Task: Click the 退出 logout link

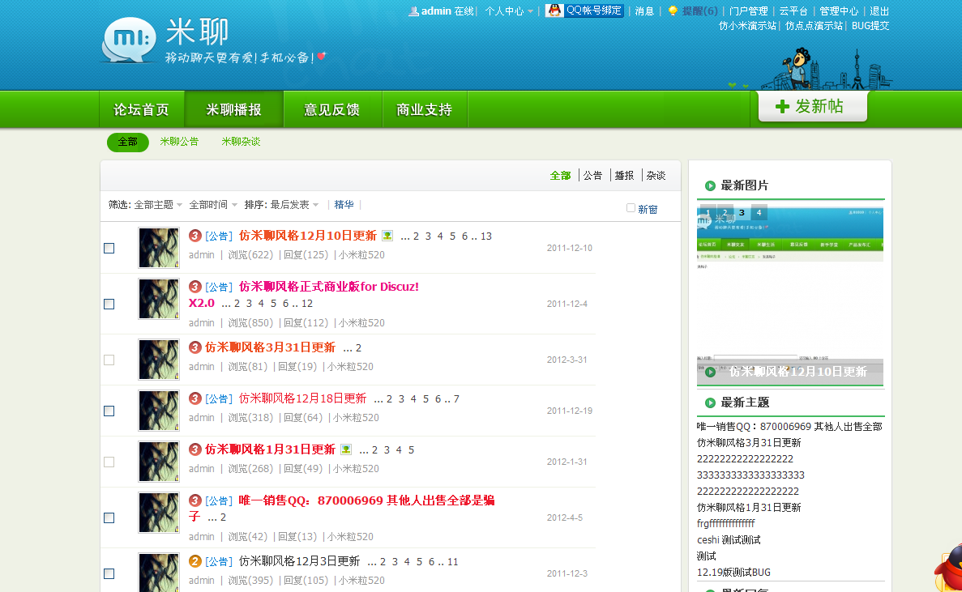Action: pos(879,11)
